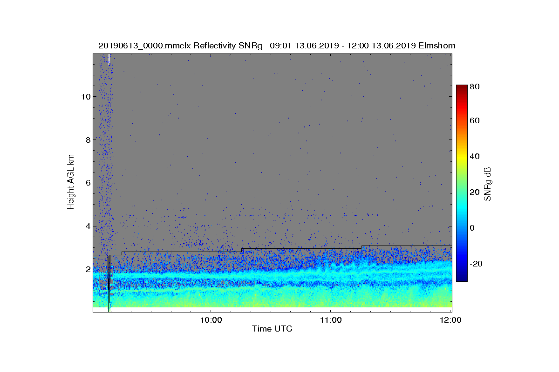Viewport: 559px width, 372px height.
Task: Click the 'Height AGL km' axis label
Action: tap(71, 183)
